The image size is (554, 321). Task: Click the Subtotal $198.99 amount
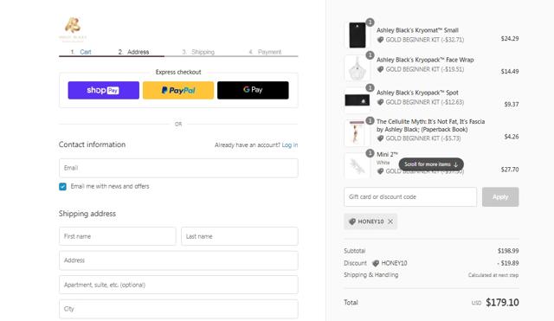pos(508,251)
